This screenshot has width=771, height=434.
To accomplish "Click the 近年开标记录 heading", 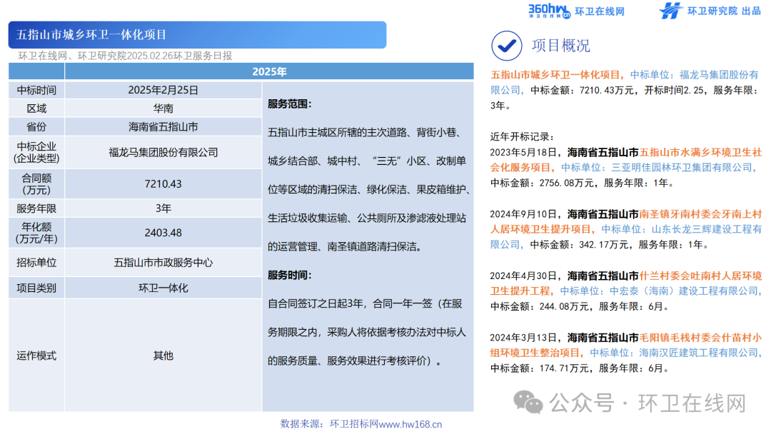I will pos(522,136).
